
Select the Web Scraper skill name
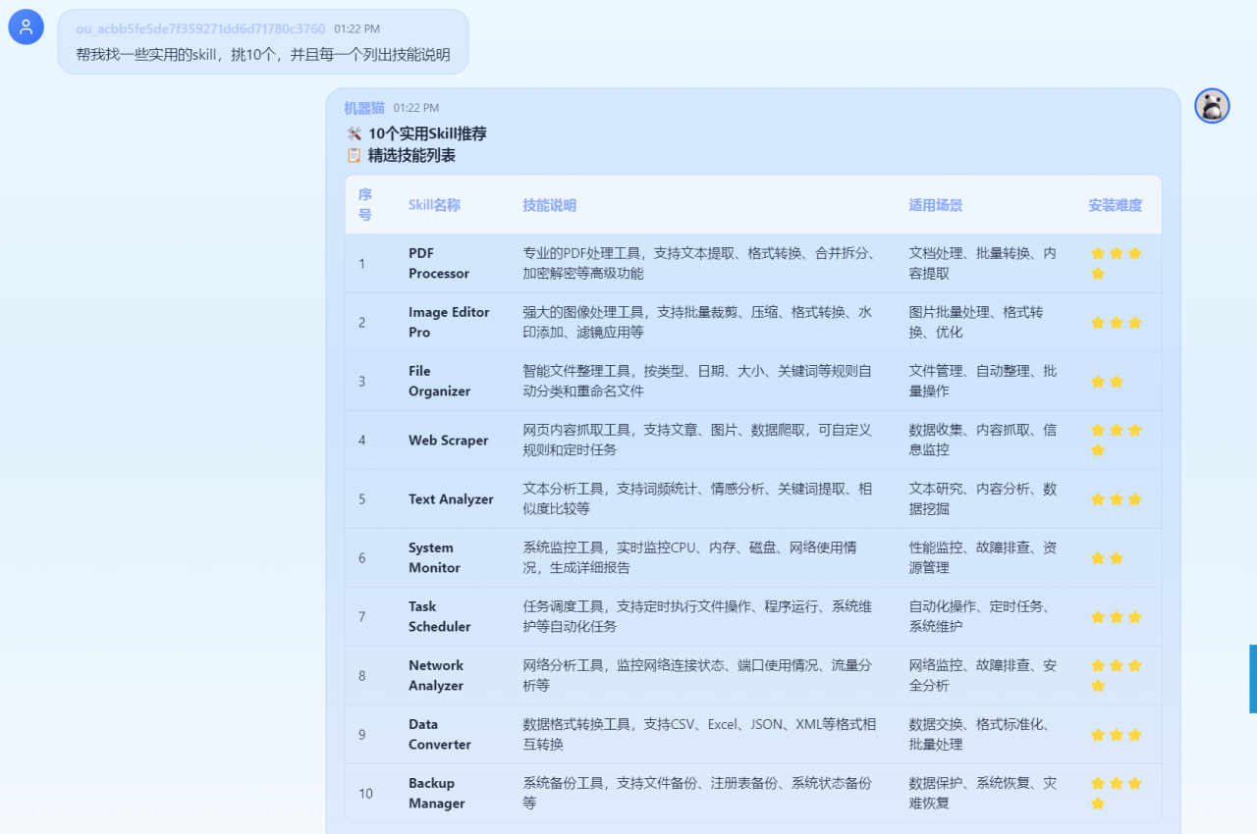[448, 441]
